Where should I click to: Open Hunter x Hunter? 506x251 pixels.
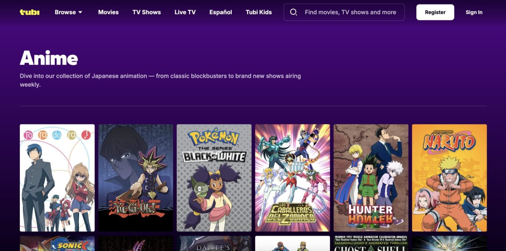pyautogui.click(x=371, y=177)
